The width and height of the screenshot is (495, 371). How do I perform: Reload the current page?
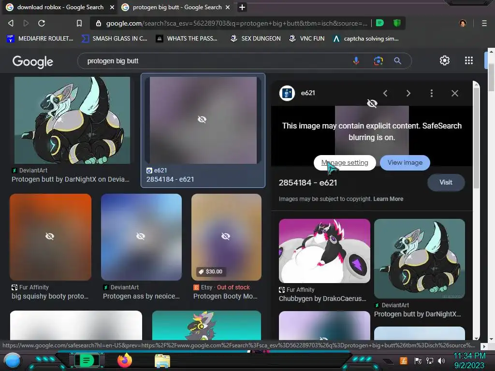(x=42, y=23)
